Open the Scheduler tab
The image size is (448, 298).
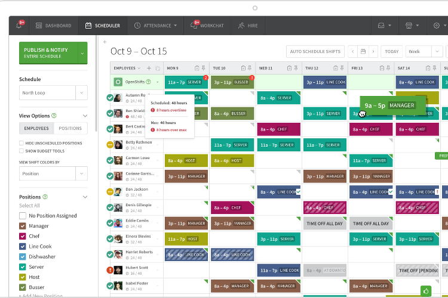pyautogui.click(x=103, y=26)
